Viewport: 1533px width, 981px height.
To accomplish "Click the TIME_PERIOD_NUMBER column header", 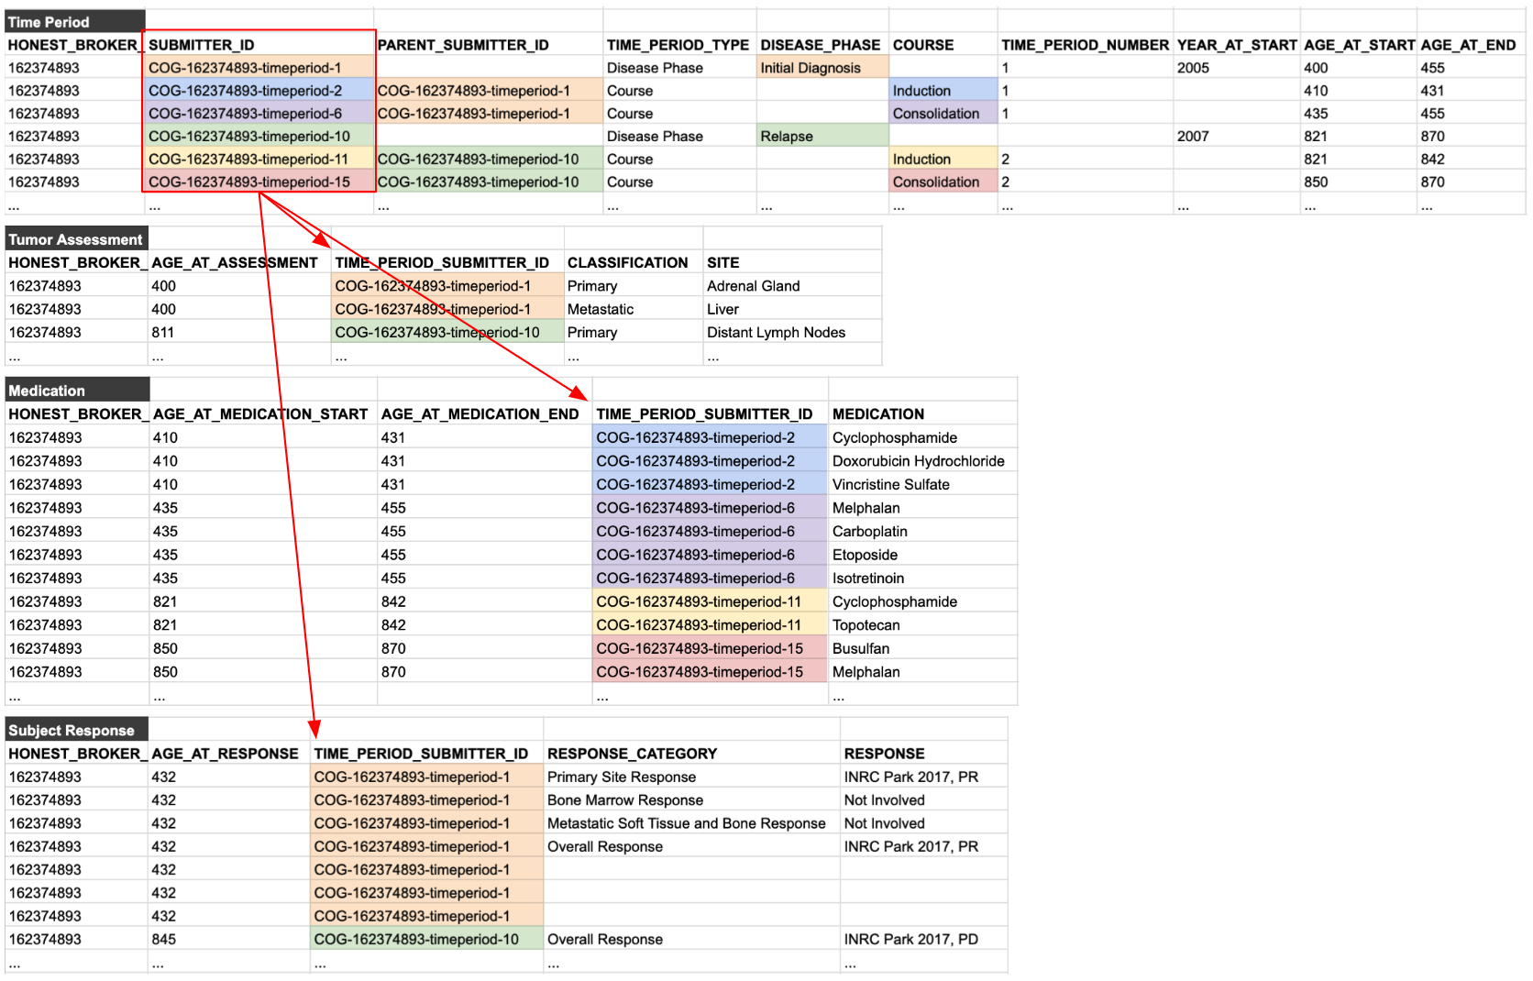I will [x=1086, y=45].
